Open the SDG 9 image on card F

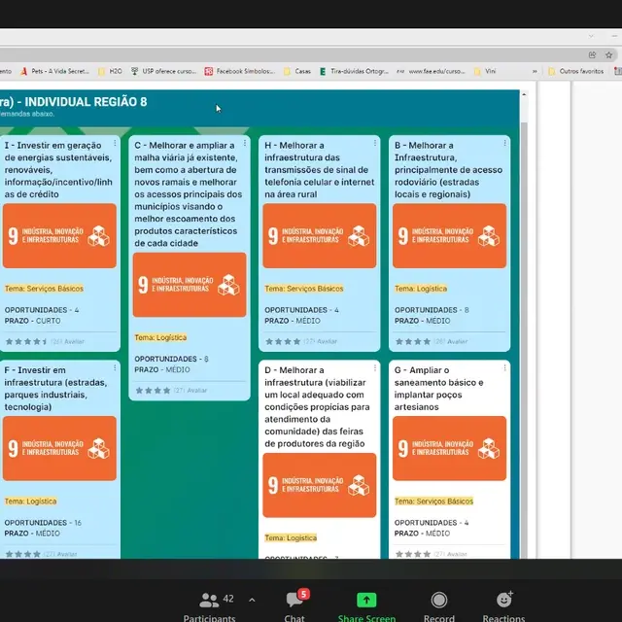click(x=59, y=448)
